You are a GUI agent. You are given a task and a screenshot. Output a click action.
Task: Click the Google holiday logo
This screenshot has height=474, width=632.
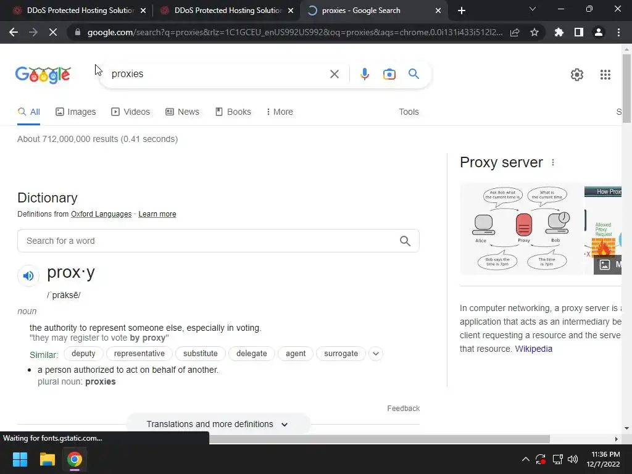[43, 75]
